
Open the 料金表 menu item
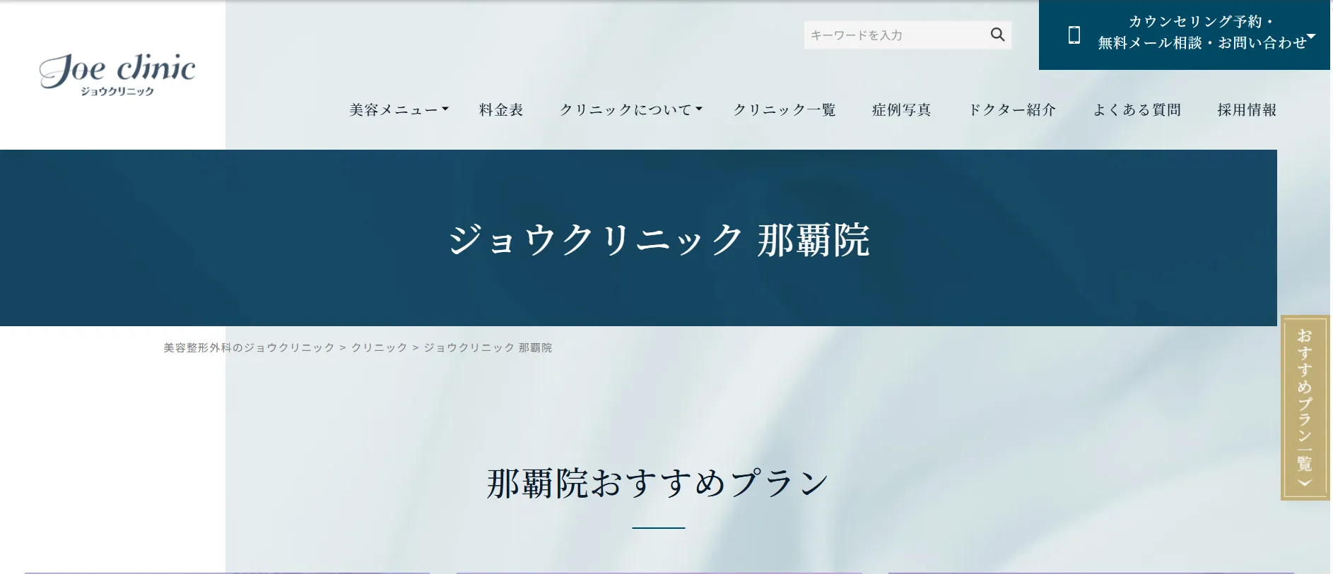[501, 109]
